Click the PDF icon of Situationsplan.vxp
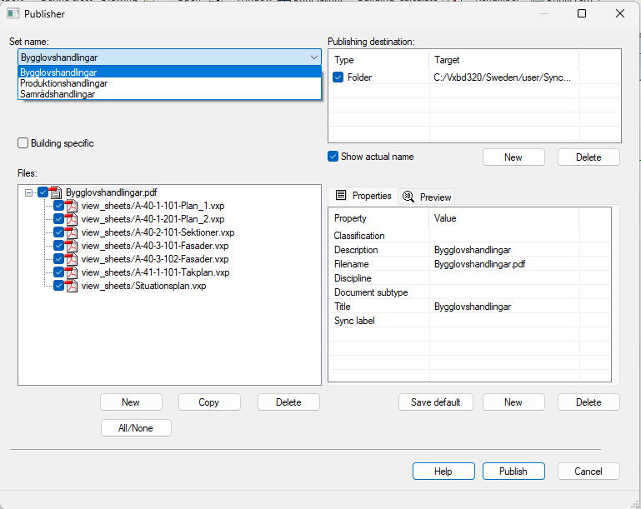 71,286
